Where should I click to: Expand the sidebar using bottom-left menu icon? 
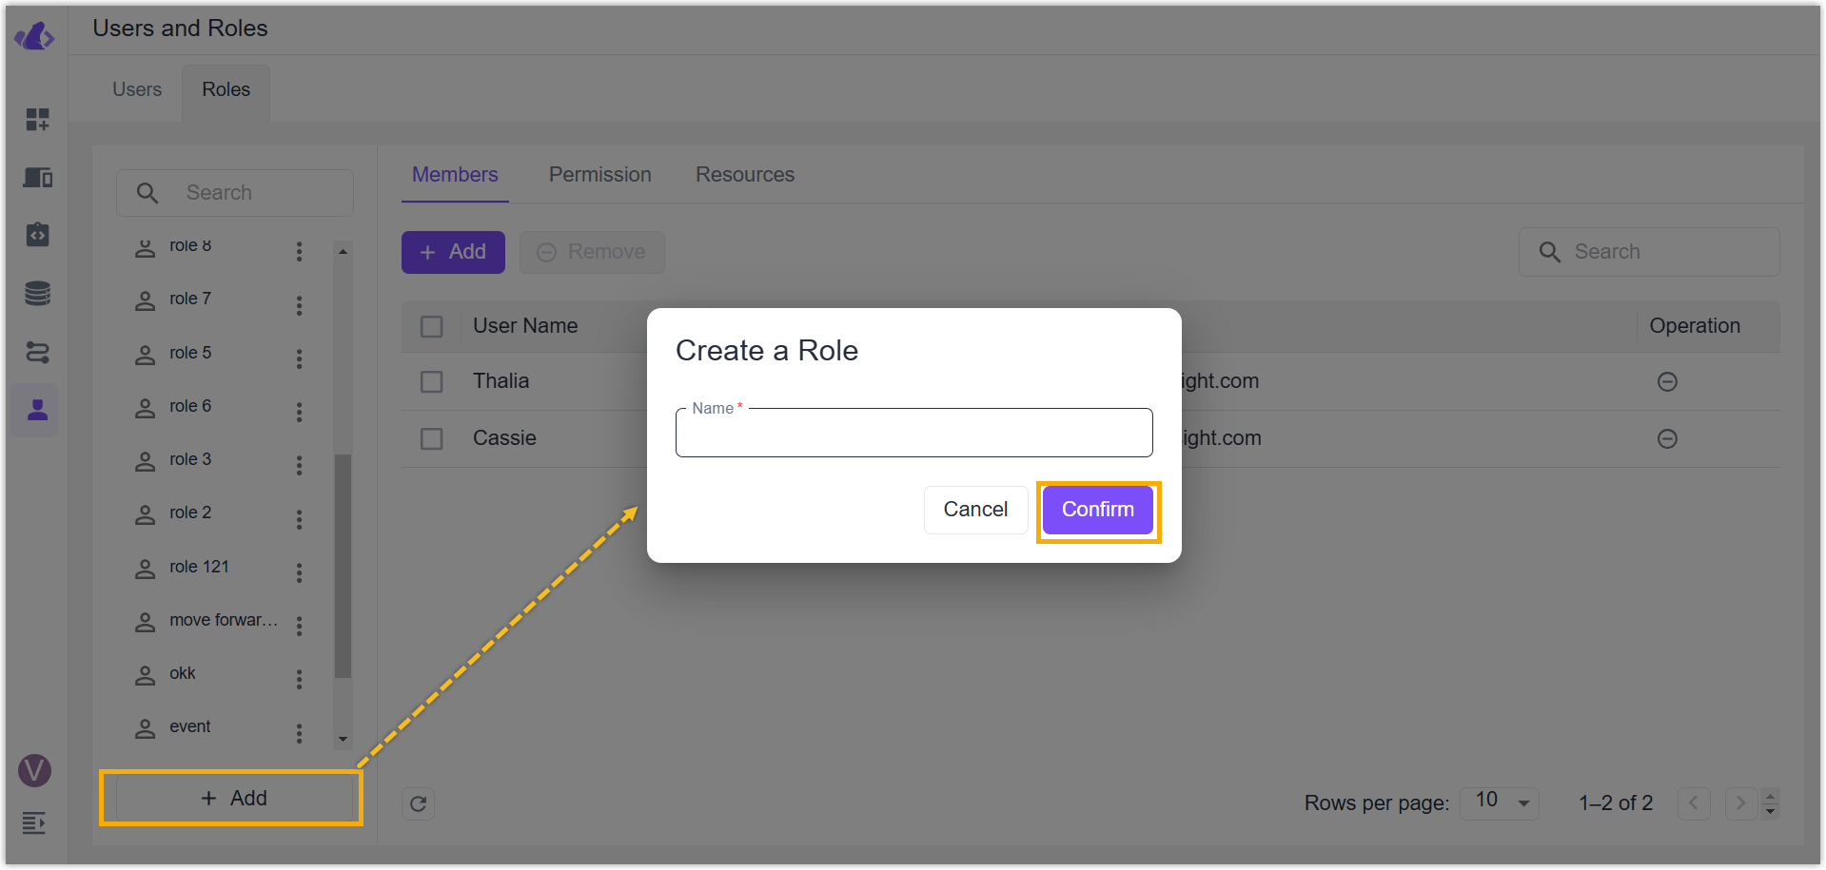[34, 823]
